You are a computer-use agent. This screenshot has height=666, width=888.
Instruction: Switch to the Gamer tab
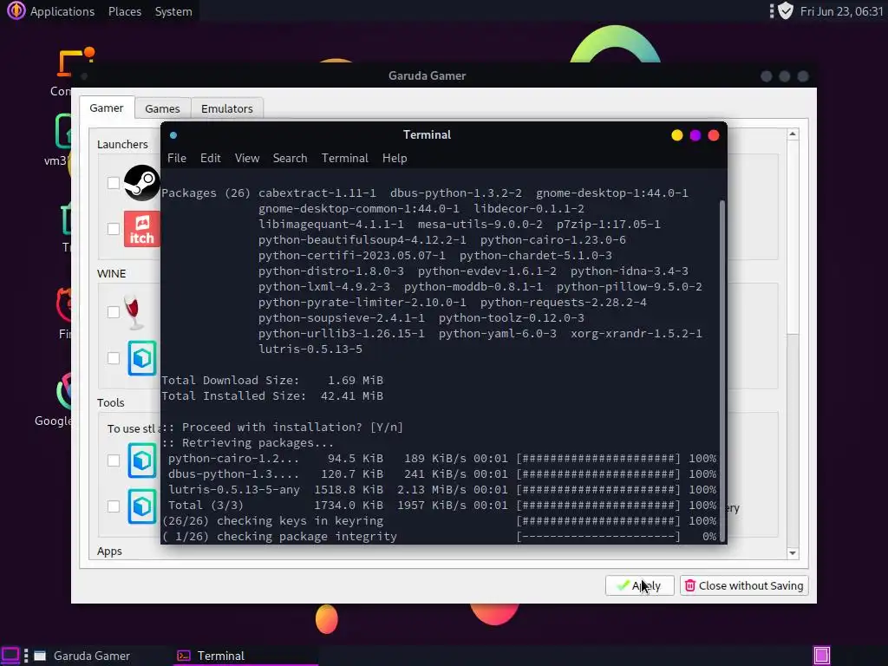pyautogui.click(x=107, y=108)
